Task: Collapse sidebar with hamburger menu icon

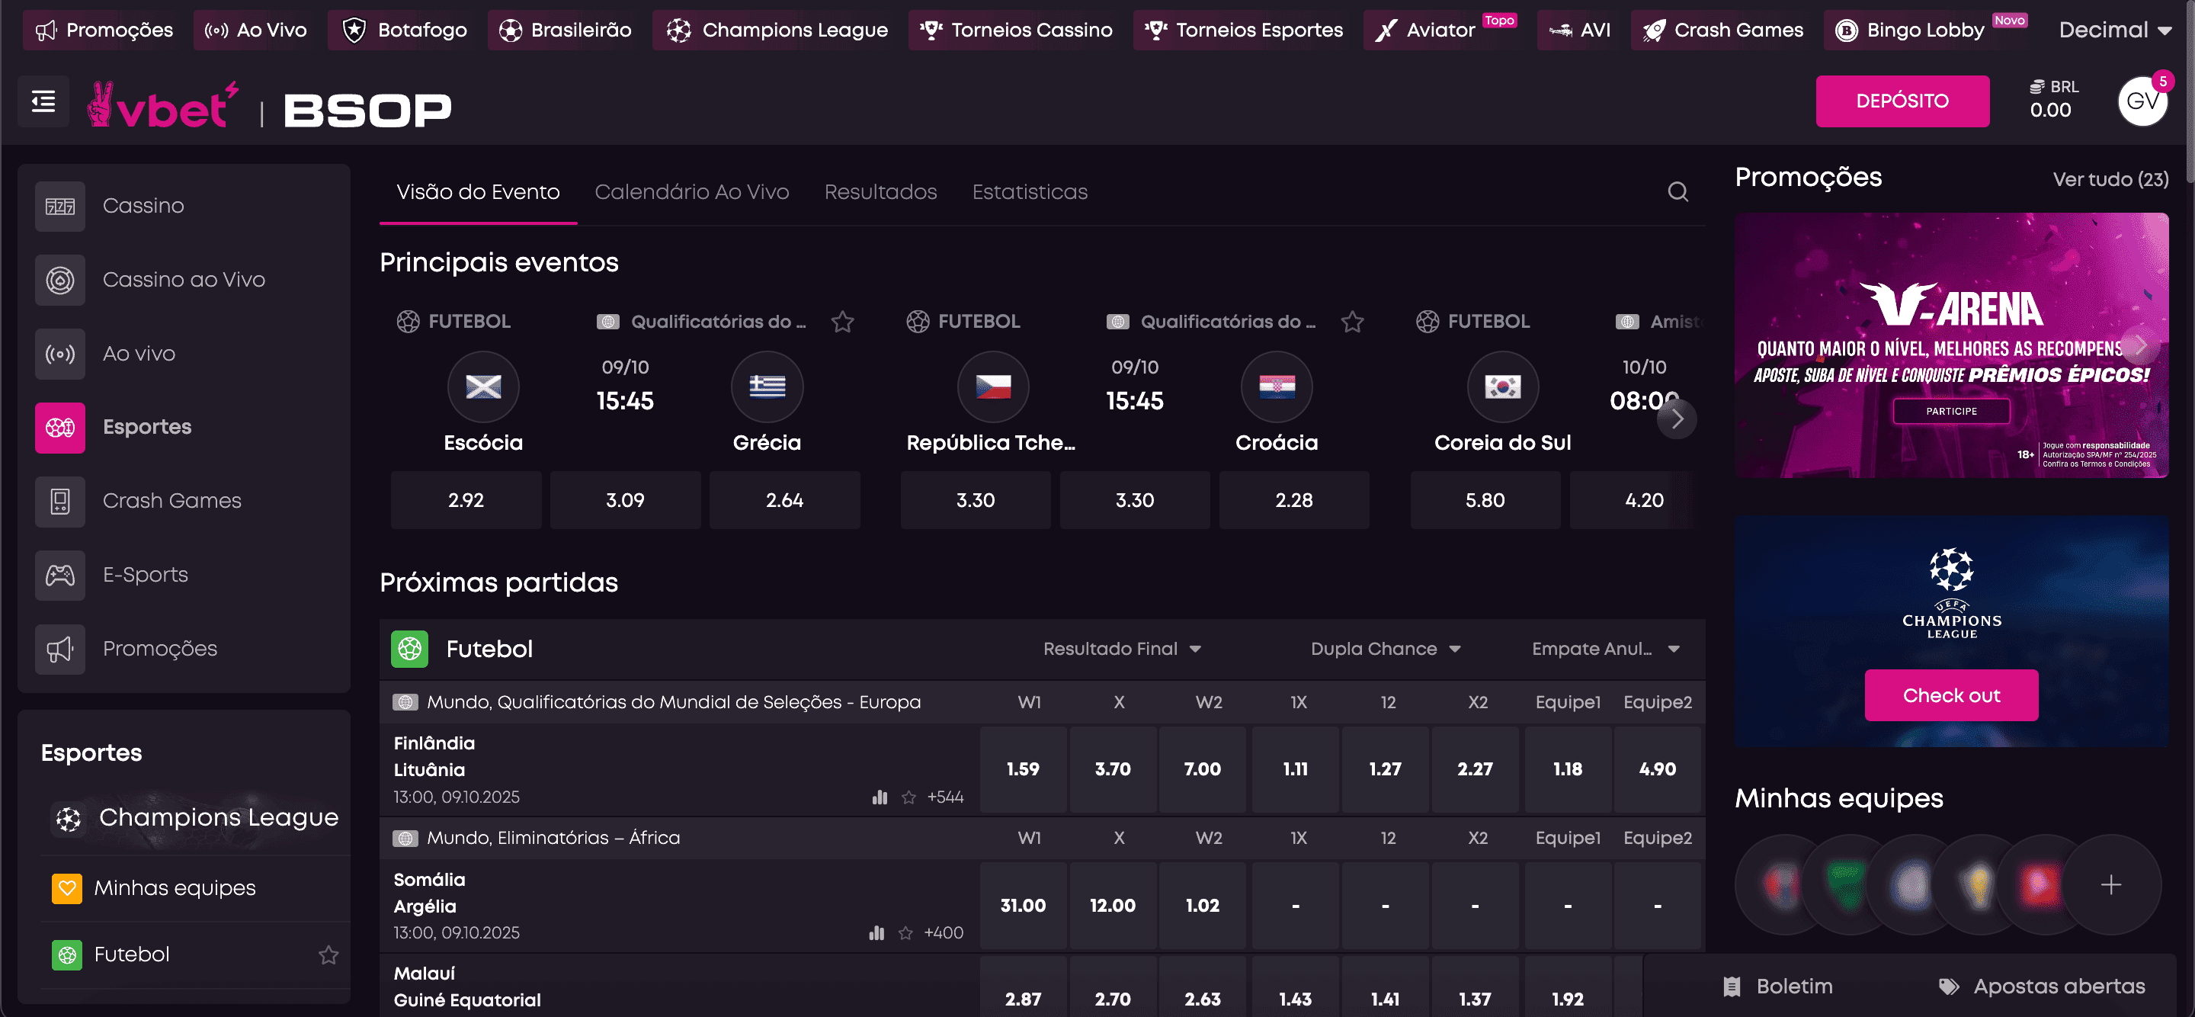Action: click(43, 101)
